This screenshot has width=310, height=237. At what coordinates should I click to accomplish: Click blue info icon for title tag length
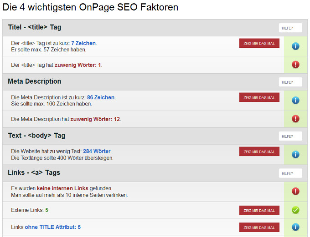click(x=295, y=46)
